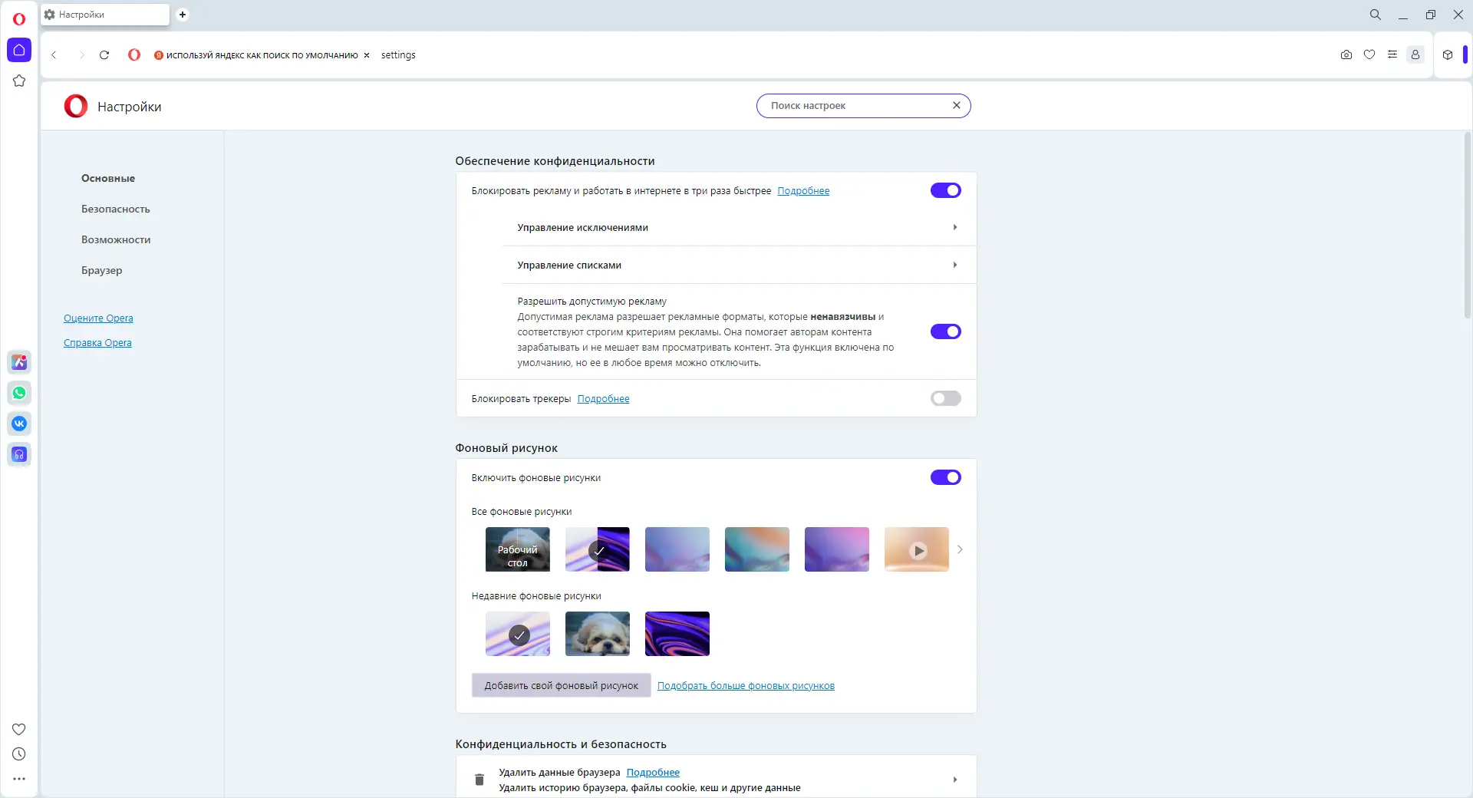The image size is (1473, 798).
Task: Choose the purple-pink gradient wallpaper
Action: [x=837, y=549]
